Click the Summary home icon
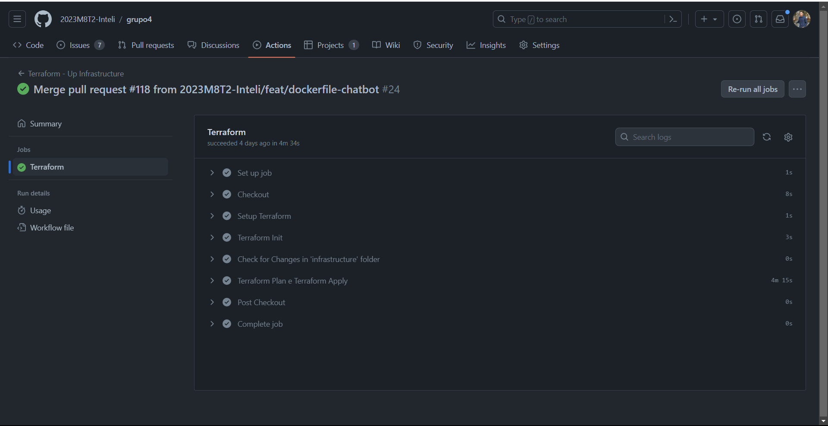The image size is (828, 426). click(22, 123)
